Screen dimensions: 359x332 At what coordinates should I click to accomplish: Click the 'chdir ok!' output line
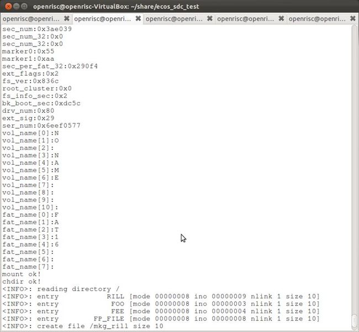tap(22, 282)
